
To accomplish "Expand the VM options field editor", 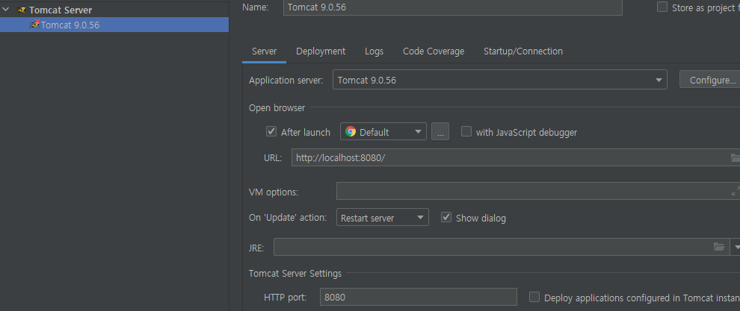I will coord(735,192).
